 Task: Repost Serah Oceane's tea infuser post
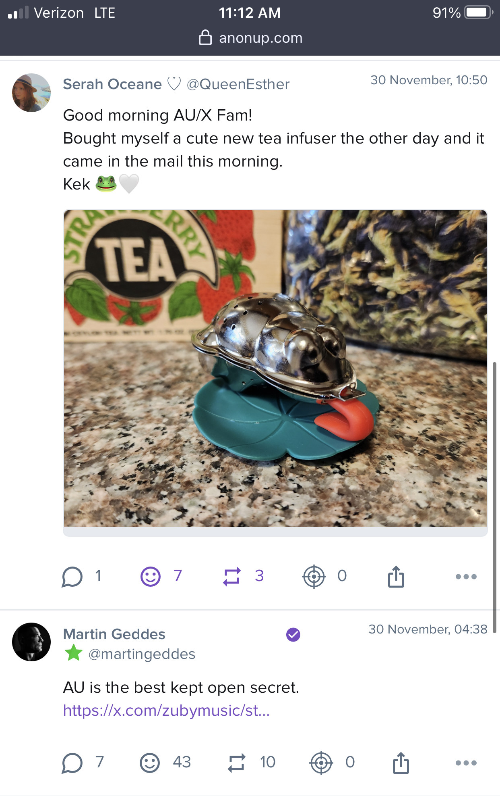pyautogui.click(x=232, y=577)
